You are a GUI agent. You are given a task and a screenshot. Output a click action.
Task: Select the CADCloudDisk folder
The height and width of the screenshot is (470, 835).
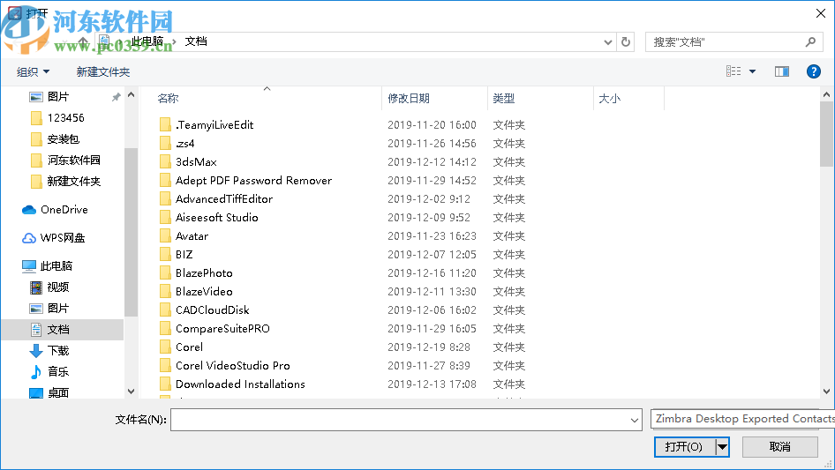click(x=205, y=310)
